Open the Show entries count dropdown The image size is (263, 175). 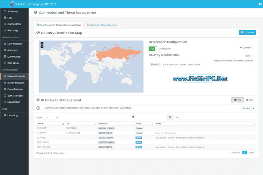tap(51, 117)
